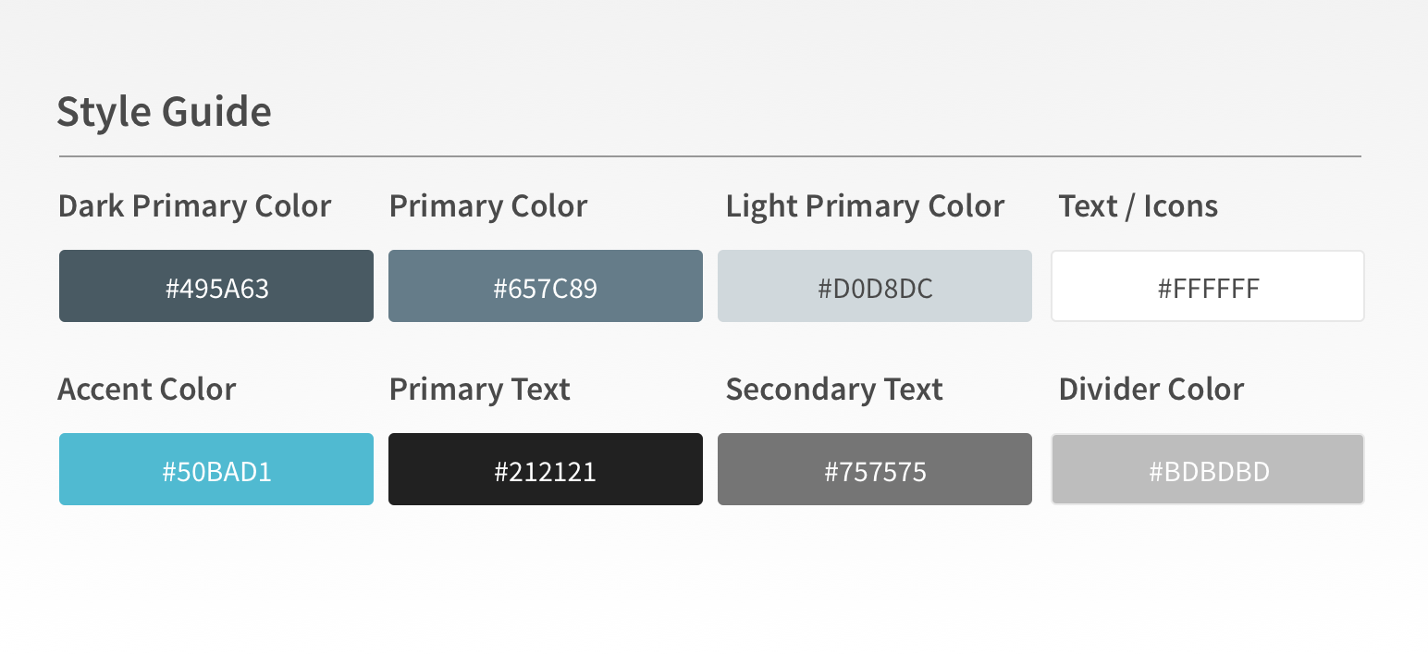This screenshot has width=1428, height=657.
Task: Click the Secondary Text label
Action: [834, 390]
